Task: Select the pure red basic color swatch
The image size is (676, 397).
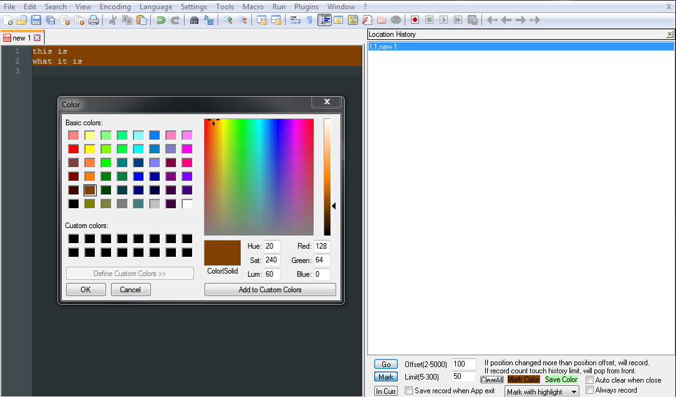Action: pyautogui.click(x=74, y=149)
